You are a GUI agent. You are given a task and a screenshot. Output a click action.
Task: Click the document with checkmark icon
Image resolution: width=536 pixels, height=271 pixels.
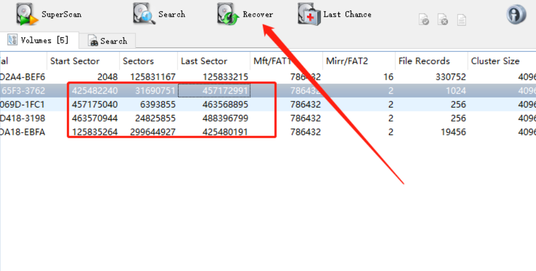(424, 20)
